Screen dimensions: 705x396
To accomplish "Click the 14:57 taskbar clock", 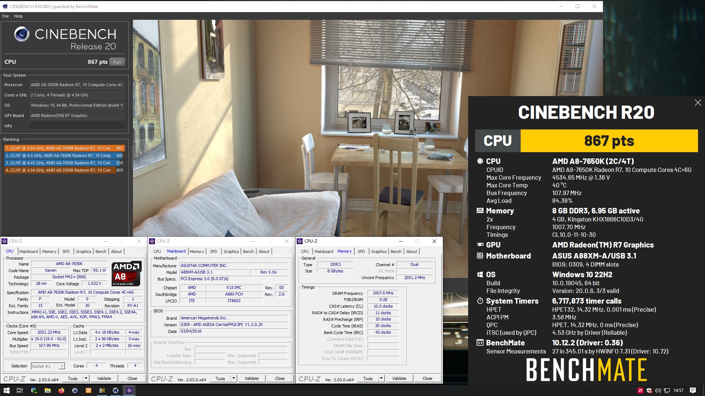I will point(678,390).
